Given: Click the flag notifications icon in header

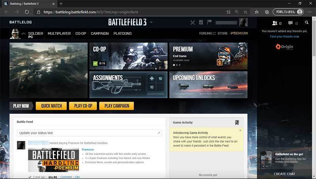Looking at the screenshot, I should pos(209,22).
